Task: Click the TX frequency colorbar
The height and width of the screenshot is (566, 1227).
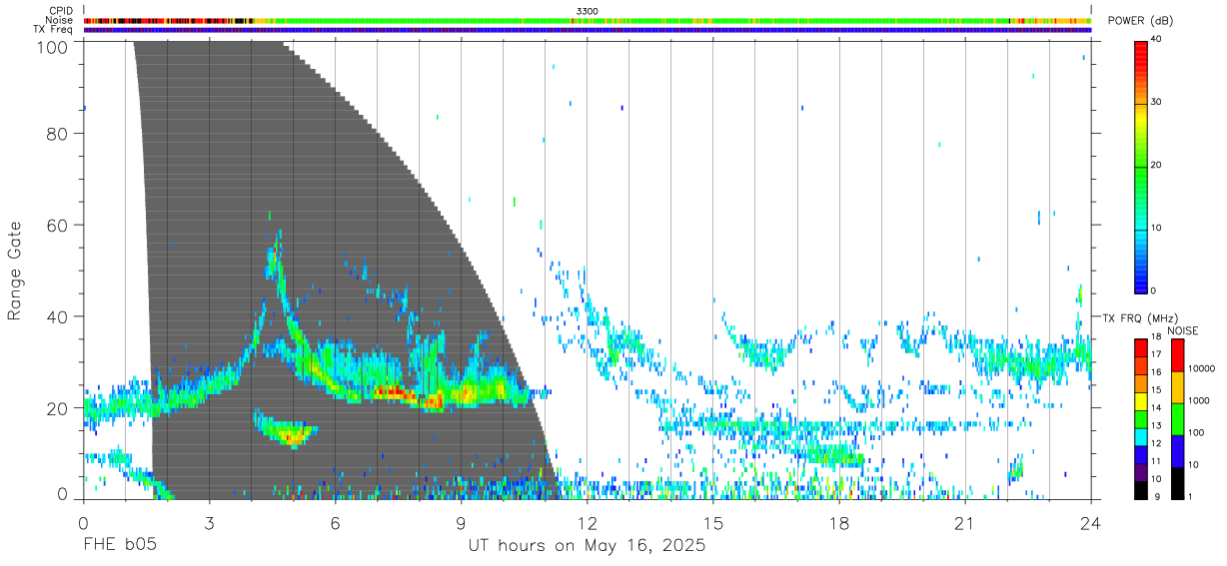Action: tap(1141, 417)
